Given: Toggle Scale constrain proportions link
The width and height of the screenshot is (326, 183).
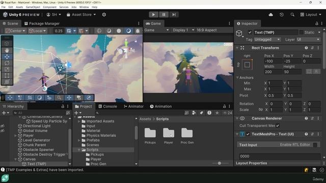Looking at the screenshot, I should pyautogui.click(x=260, y=110).
